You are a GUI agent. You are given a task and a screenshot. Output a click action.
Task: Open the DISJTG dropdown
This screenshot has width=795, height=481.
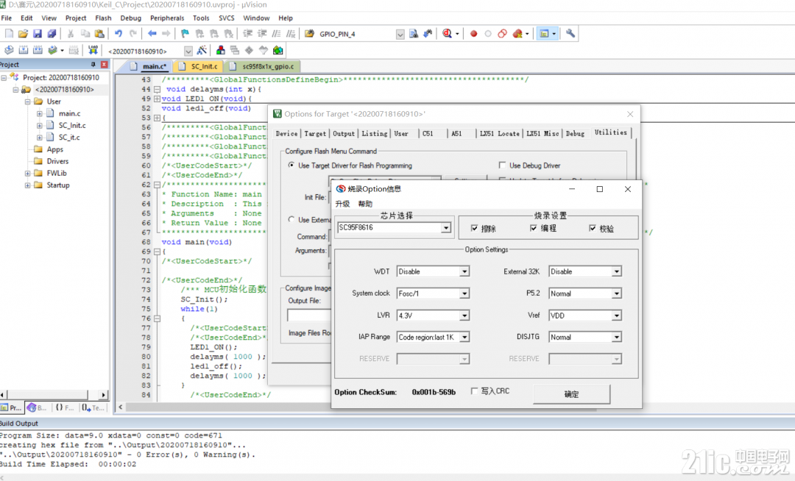[x=617, y=337]
